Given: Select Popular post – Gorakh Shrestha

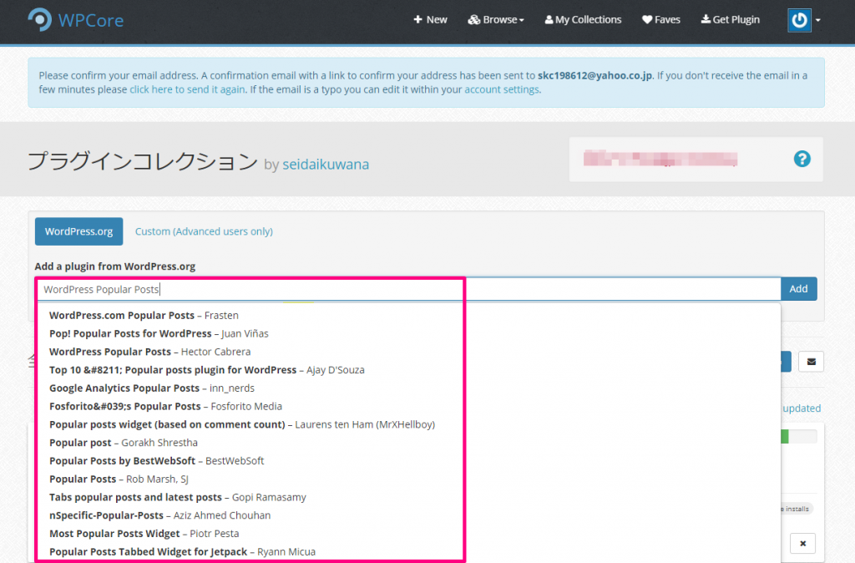Looking at the screenshot, I should 124,443.
